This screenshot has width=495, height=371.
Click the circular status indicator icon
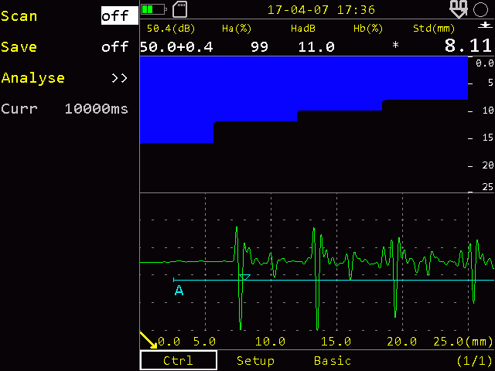480,9
